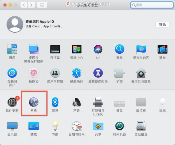Click the Apple ID avatar picture
Viewport: 175px width, 145px height.
15,24
